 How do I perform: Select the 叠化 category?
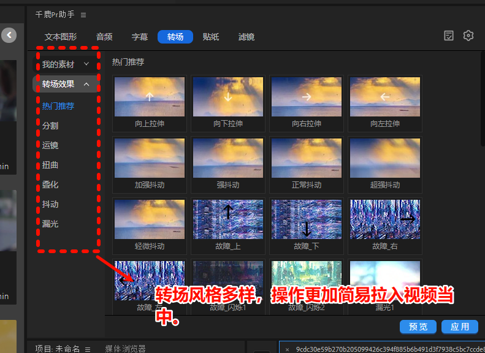point(50,184)
